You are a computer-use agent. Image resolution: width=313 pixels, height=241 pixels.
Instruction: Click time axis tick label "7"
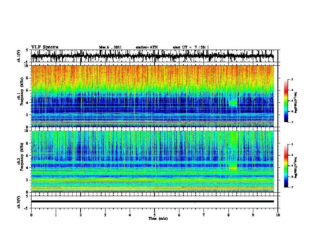click(x=204, y=215)
